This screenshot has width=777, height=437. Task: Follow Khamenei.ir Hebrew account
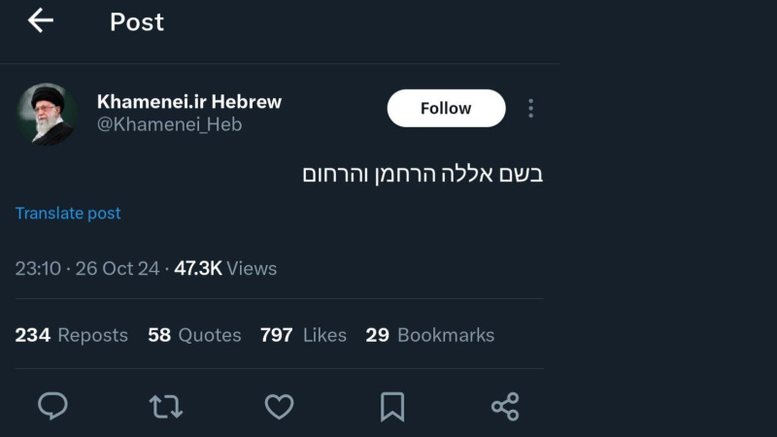pyautogui.click(x=446, y=108)
